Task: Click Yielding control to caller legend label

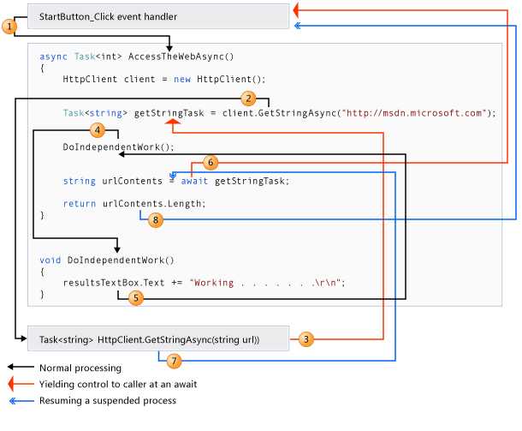Action: tap(118, 385)
